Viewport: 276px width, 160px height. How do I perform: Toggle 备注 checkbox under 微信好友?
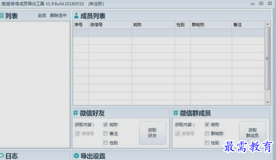coord(105,134)
